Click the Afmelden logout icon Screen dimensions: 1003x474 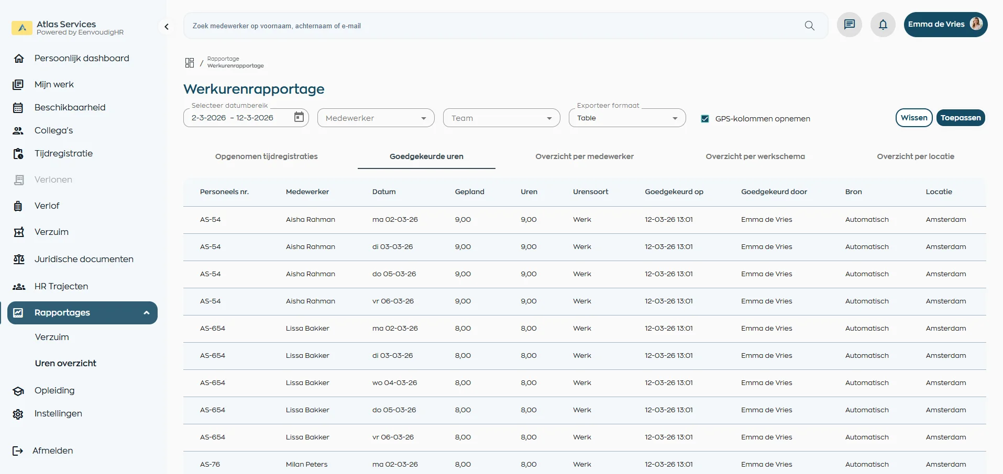[x=18, y=450]
